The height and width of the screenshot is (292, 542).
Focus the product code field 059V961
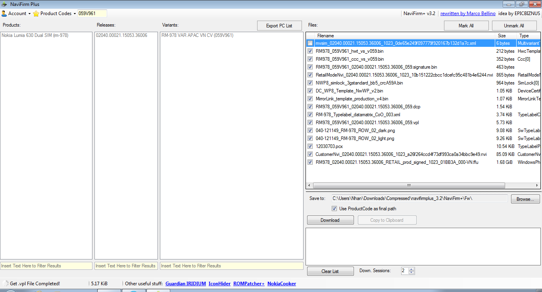92,13
